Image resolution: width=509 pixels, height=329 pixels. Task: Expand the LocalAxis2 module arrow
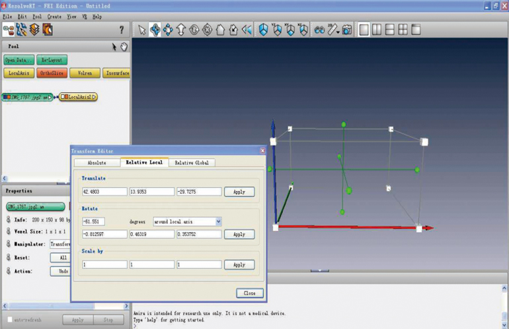[95, 97]
